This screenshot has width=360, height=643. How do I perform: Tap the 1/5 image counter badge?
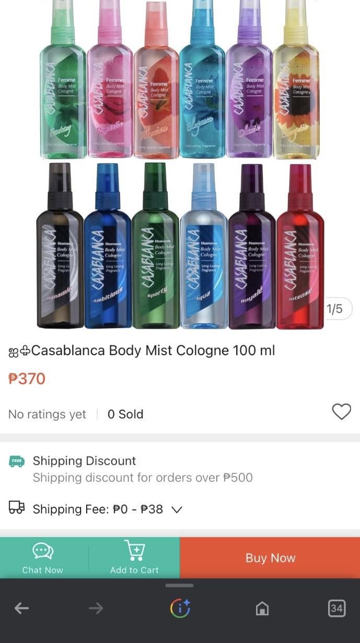pyautogui.click(x=334, y=309)
